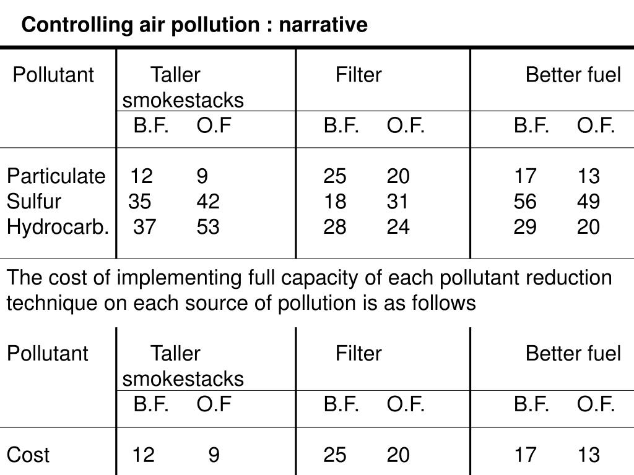Select the value 35 in Sulfur row
Viewport: 634px width, 475px height.
point(139,202)
